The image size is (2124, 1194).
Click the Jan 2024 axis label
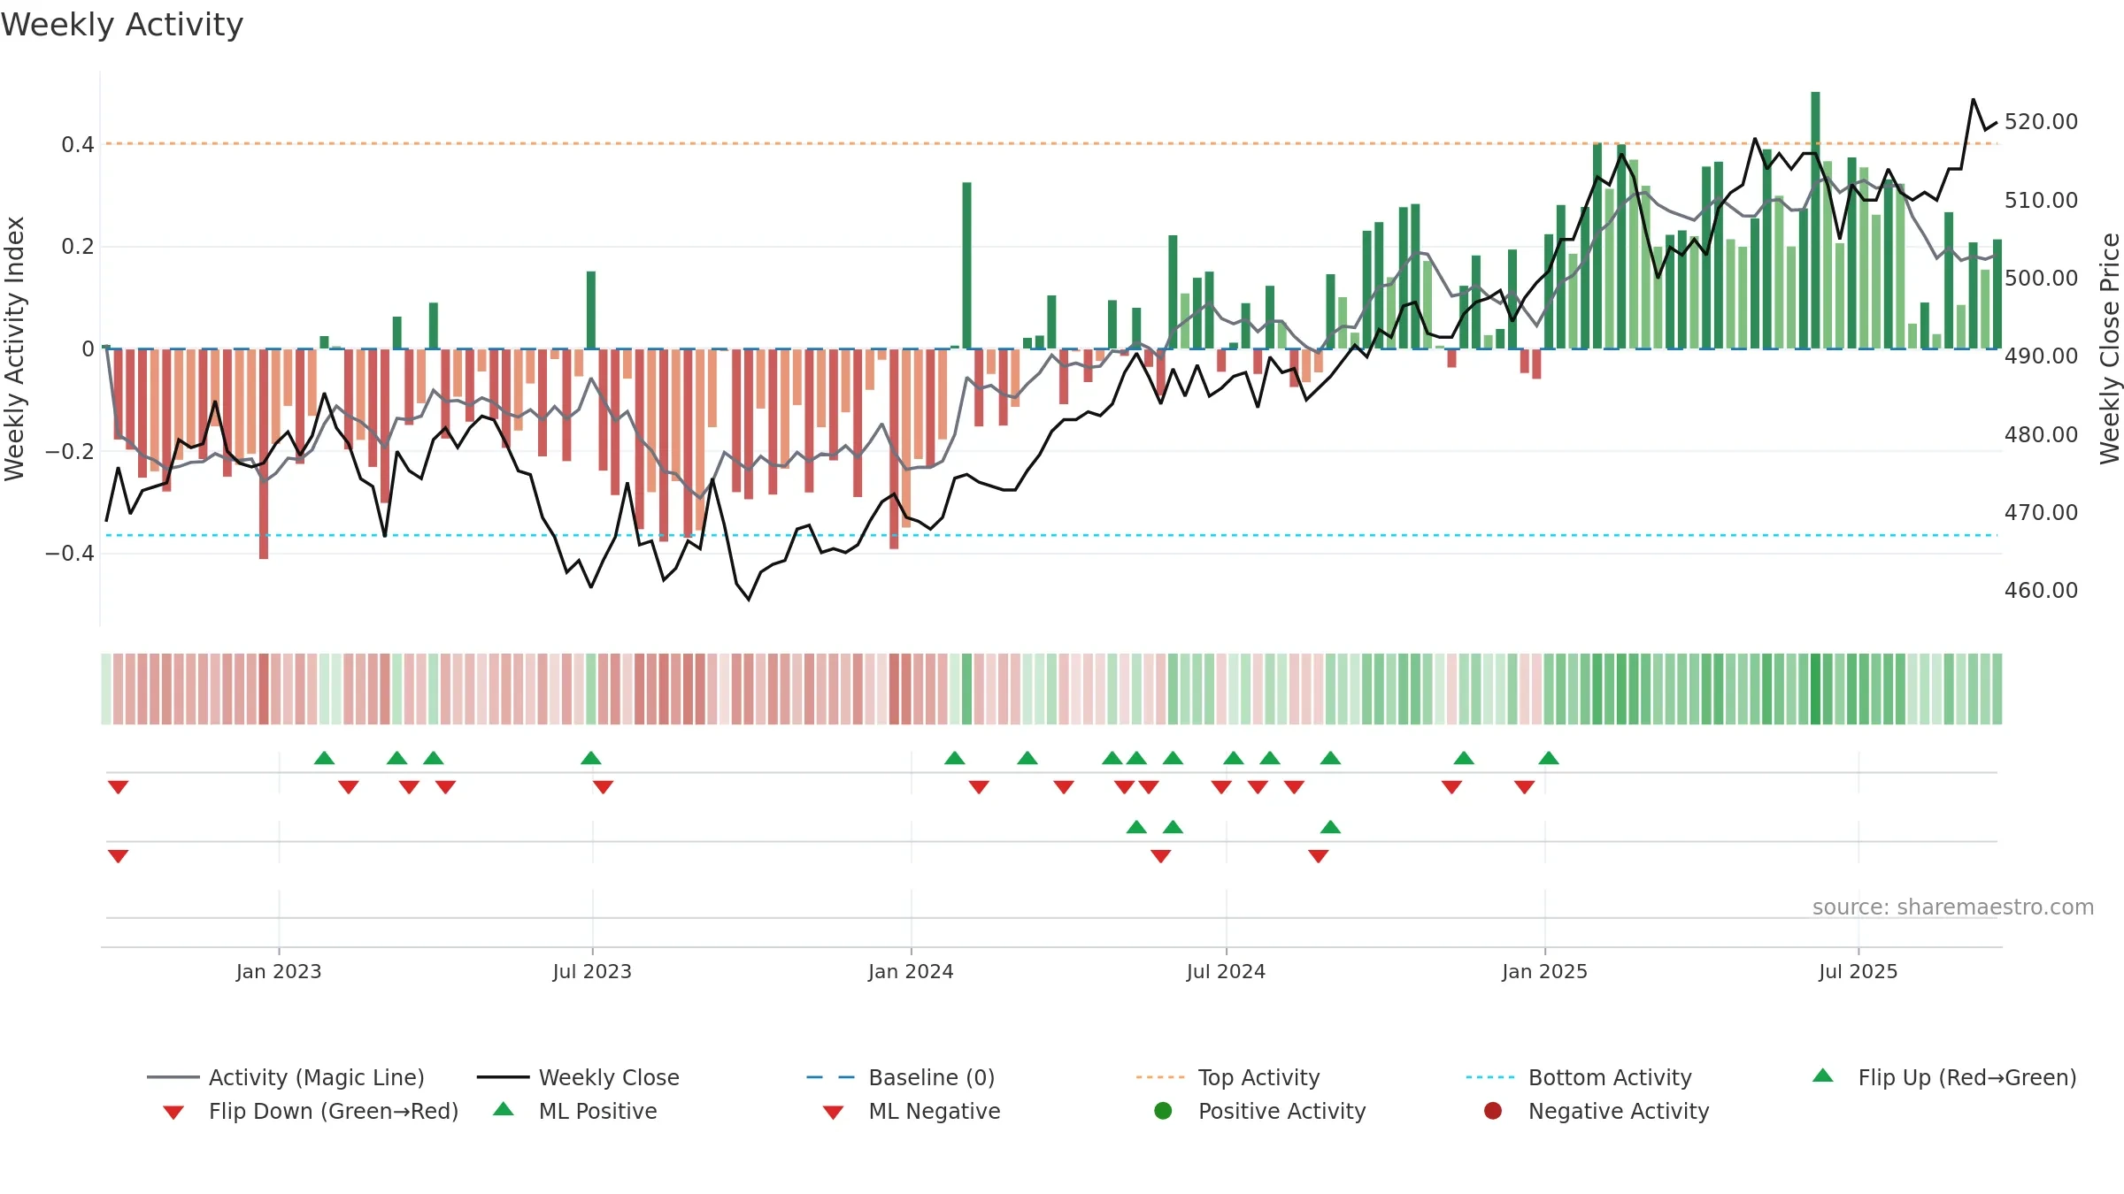click(x=911, y=971)
